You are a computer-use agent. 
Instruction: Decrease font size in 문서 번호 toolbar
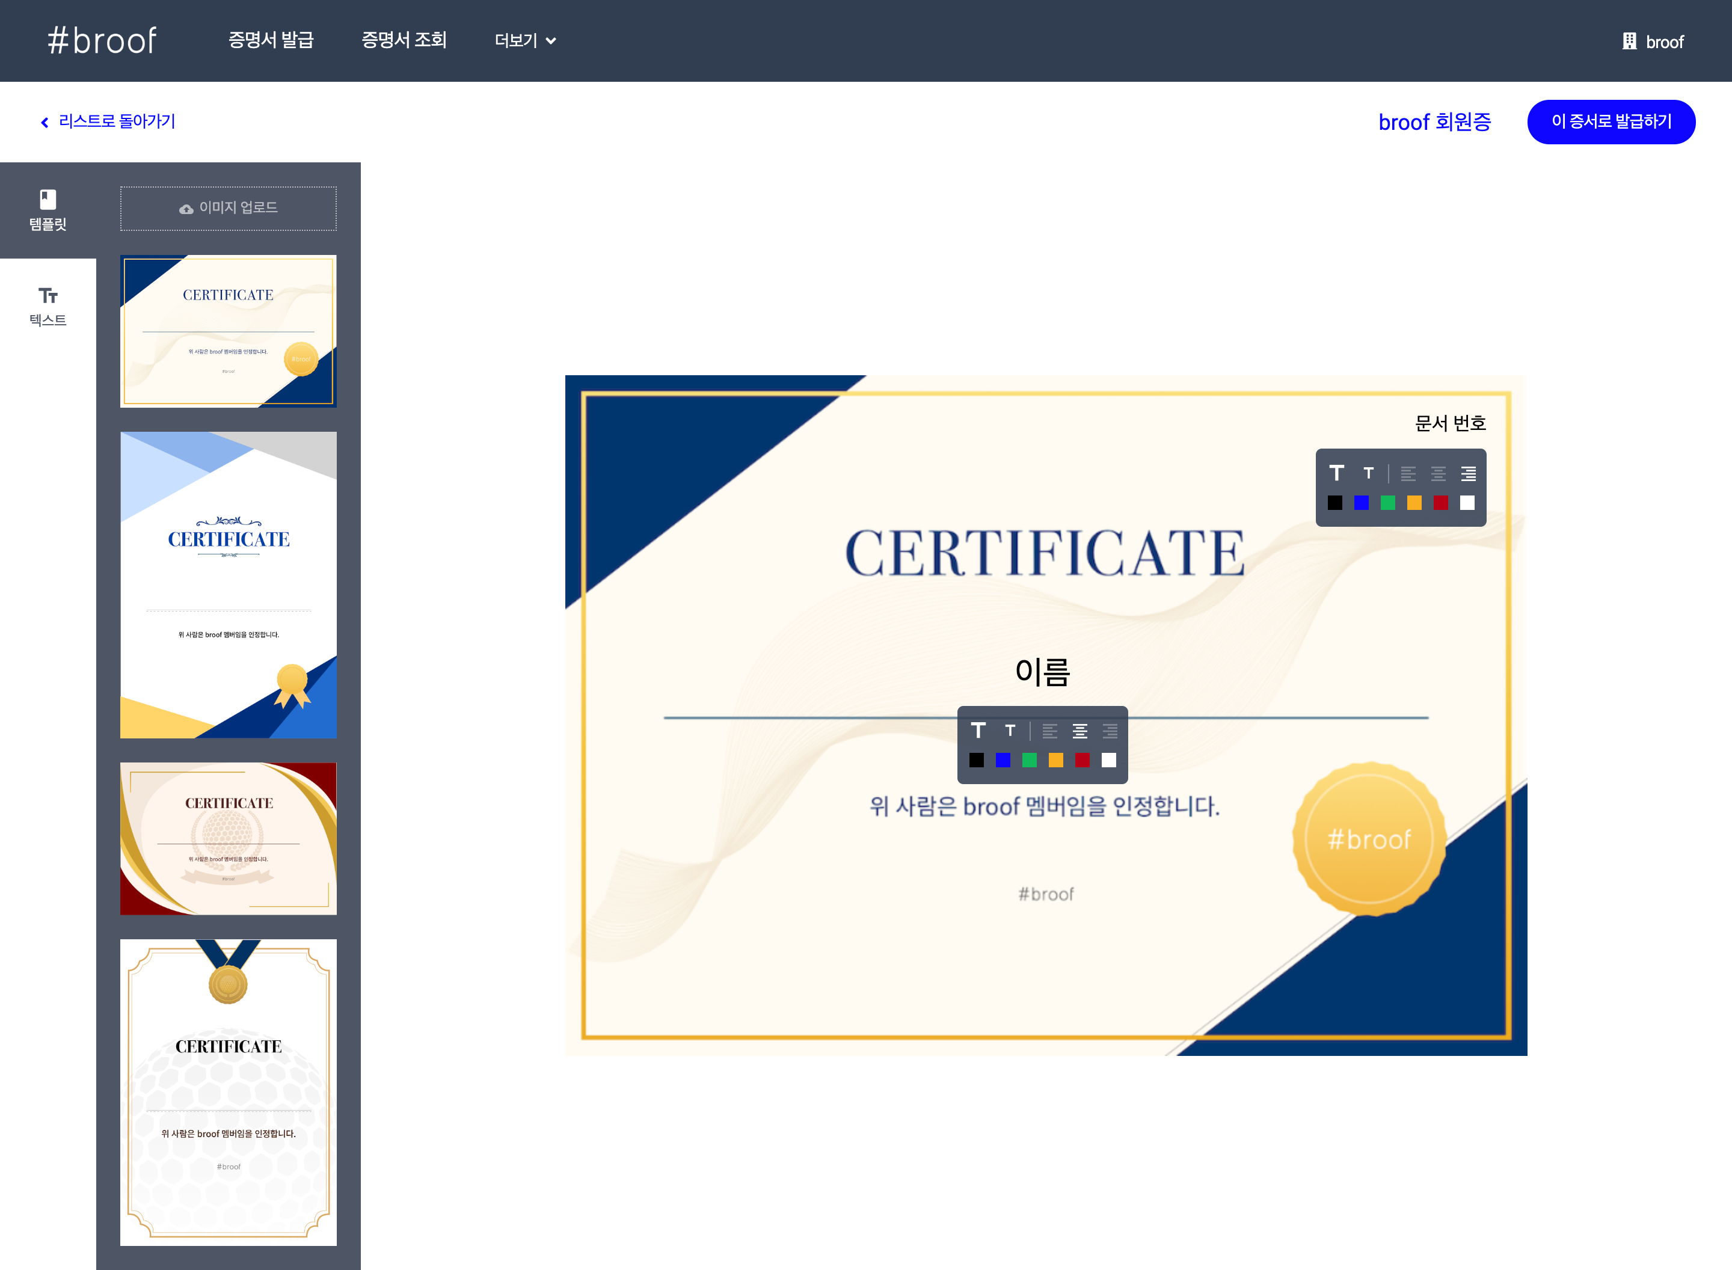(x=1368, y=473)
